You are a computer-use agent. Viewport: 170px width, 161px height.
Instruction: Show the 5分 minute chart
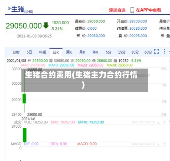(x=108, y=52)
